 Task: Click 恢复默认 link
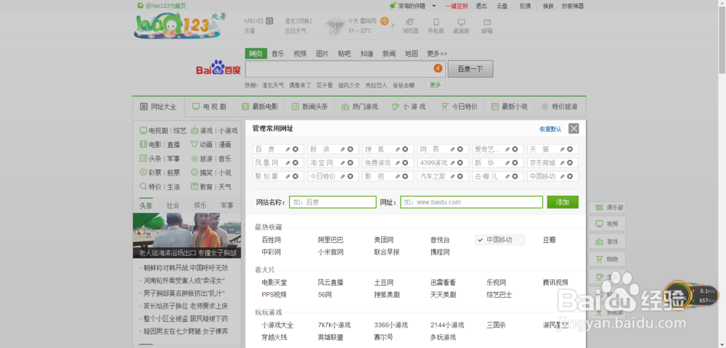tap(550, 129)
